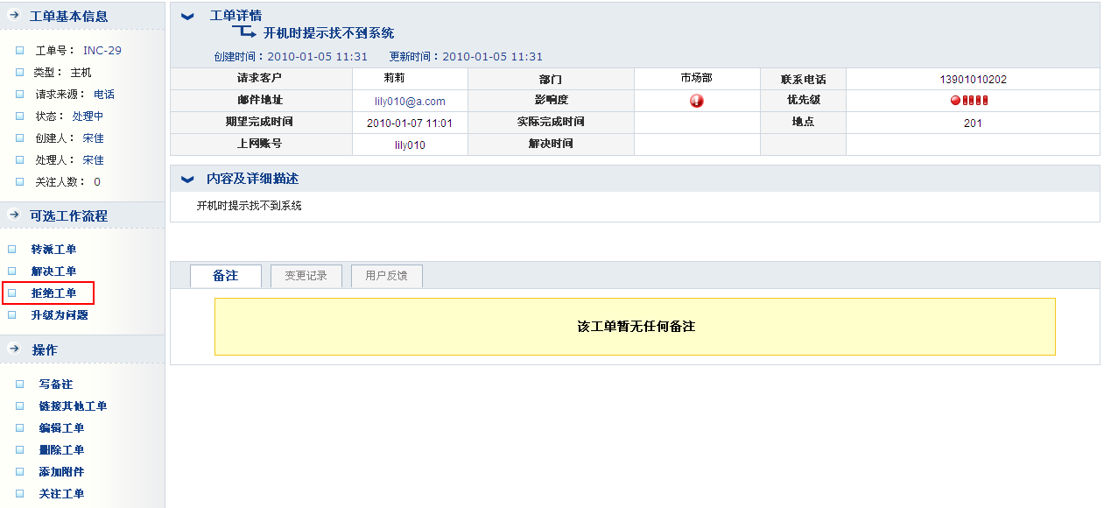This screenshot has width=1104, height=508.
Task: Click location value 201
Action: [x=973, y=123]
